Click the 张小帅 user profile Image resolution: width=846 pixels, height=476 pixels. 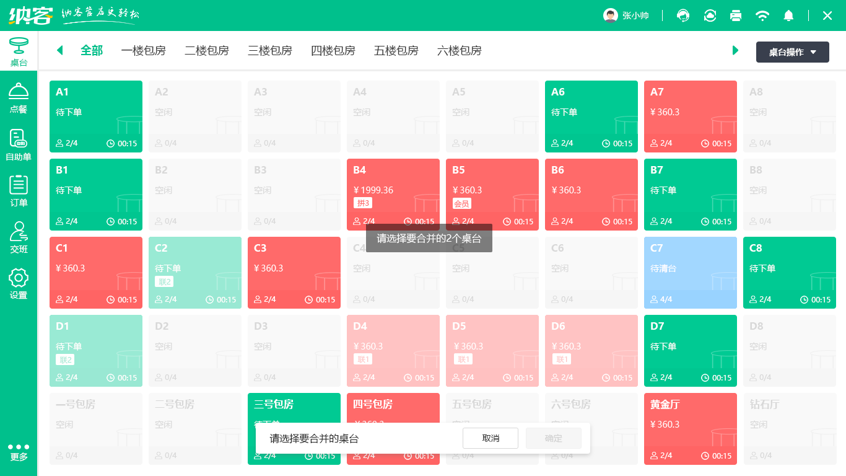pos(627,15)
